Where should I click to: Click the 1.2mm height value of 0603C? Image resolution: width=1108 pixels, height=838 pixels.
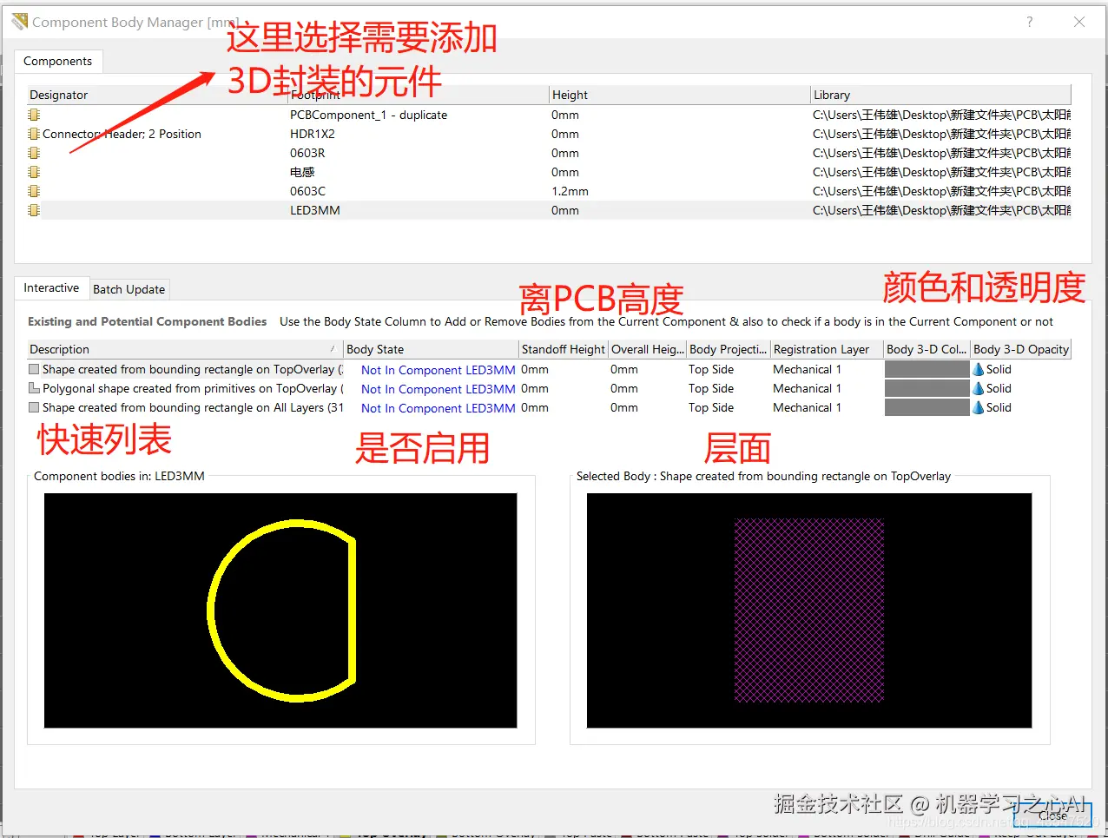point(570,191)
